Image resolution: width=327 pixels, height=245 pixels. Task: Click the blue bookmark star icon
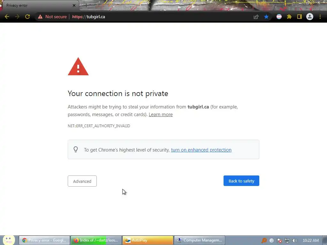click(x=266, y=17)
